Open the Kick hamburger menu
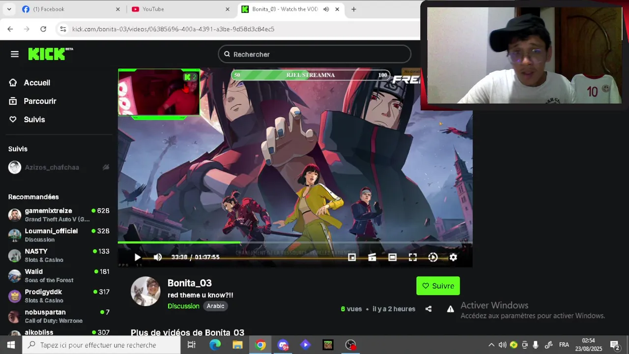This screenshot has height=354, width=629. coord(15,54)
